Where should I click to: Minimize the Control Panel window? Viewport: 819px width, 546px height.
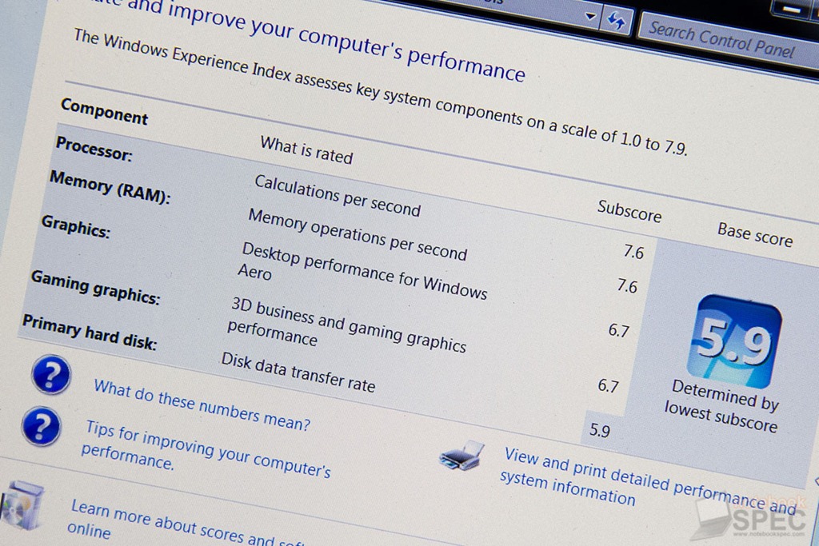[x=792, y=8]
